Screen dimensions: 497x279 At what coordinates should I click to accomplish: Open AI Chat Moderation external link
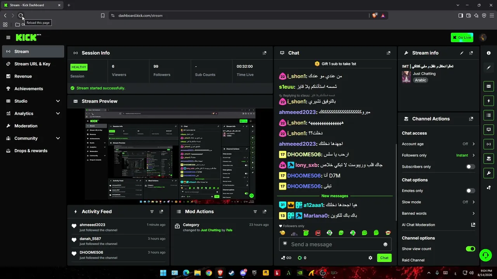click(473, 225)
